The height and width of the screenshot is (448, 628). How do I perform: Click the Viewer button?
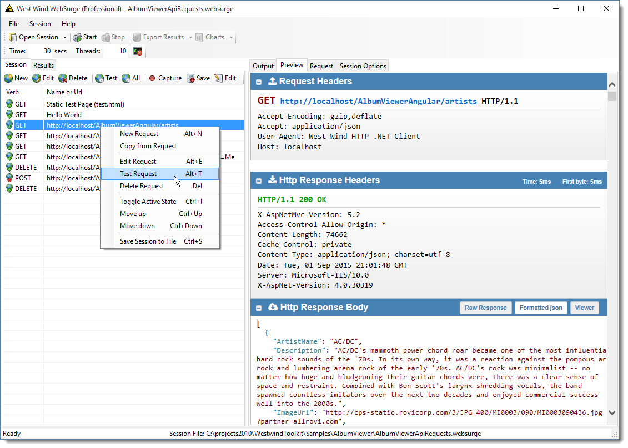[x=584, y=308]
